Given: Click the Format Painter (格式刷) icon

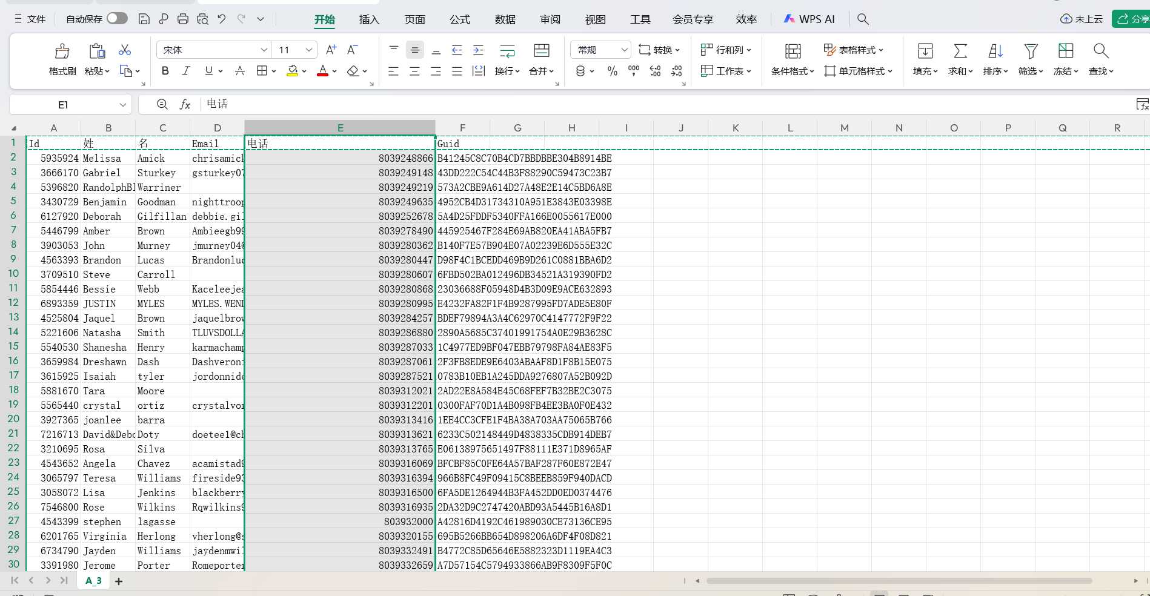Looking at the screenshot, I should (62, 51).
